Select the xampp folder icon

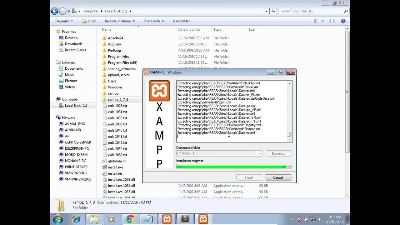click(x=104, y=93)
